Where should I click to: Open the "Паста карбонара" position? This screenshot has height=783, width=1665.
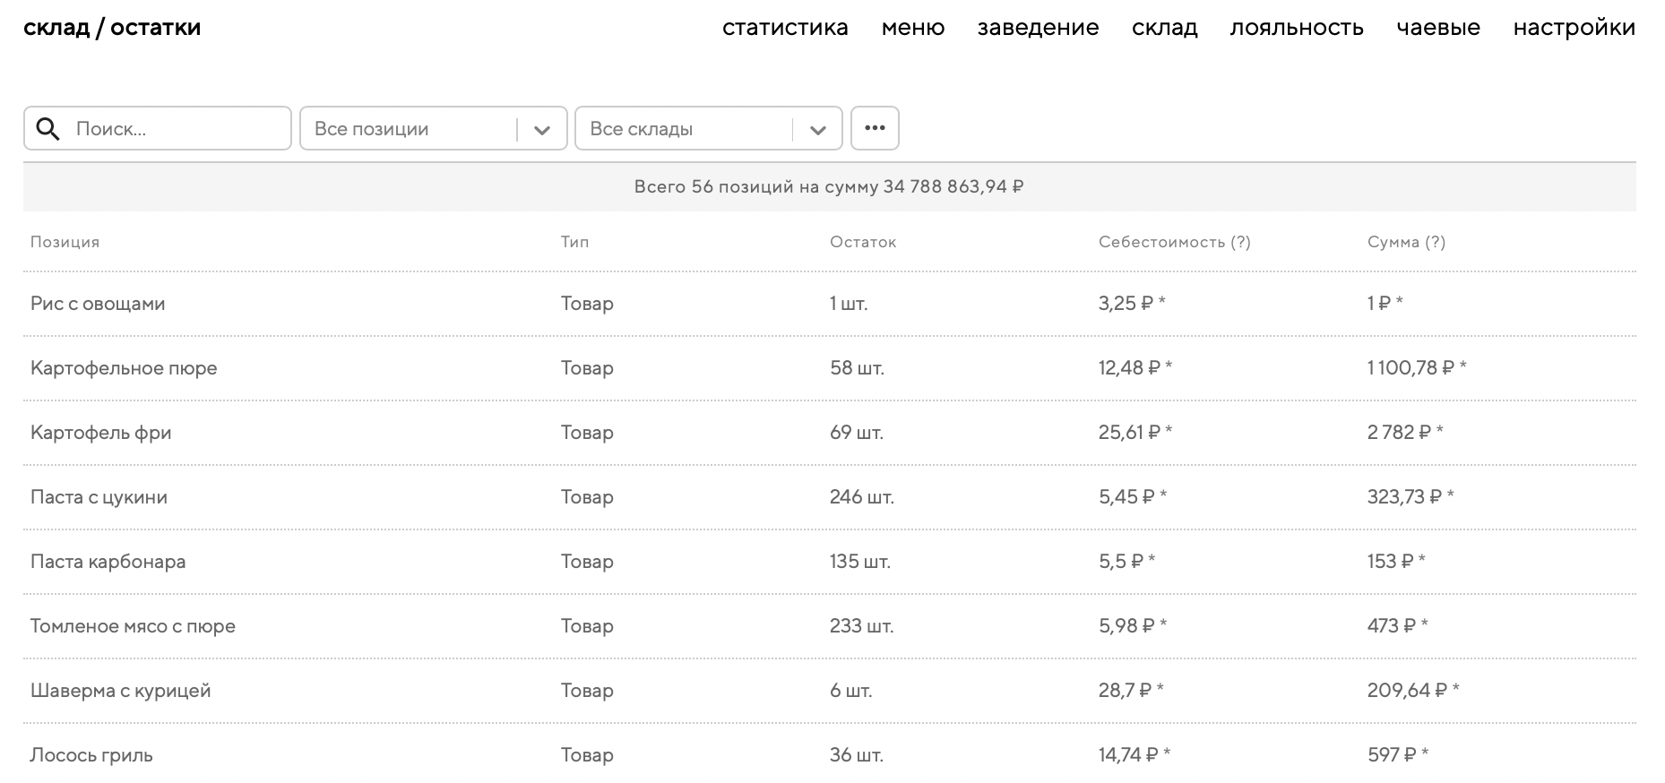coord(108,562)
